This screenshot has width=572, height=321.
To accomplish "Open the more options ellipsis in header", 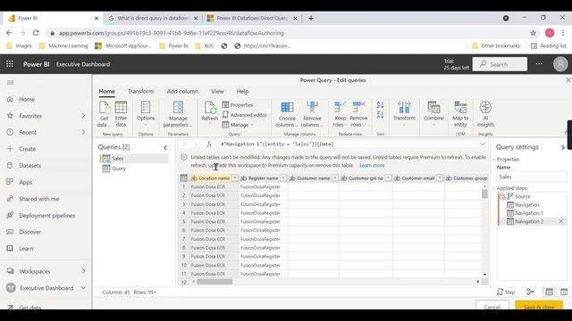I will [539, 64].
